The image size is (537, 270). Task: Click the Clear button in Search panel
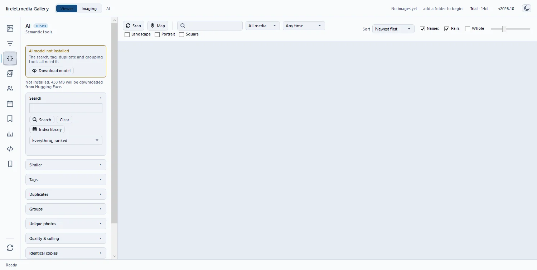[64, 120]
